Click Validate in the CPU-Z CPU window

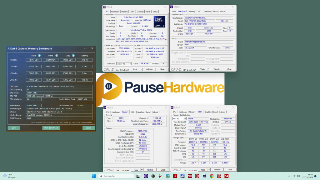click(x=149, y=69)
